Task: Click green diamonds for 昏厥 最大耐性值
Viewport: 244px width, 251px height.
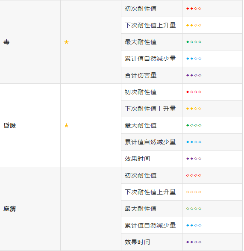Action: coord(194,125)
